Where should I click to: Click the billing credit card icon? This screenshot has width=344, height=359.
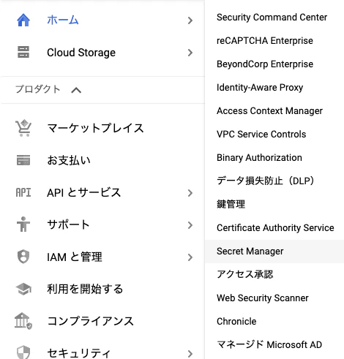coord(23,160)
